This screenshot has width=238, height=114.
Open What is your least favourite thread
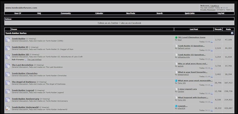click(193, 72)
